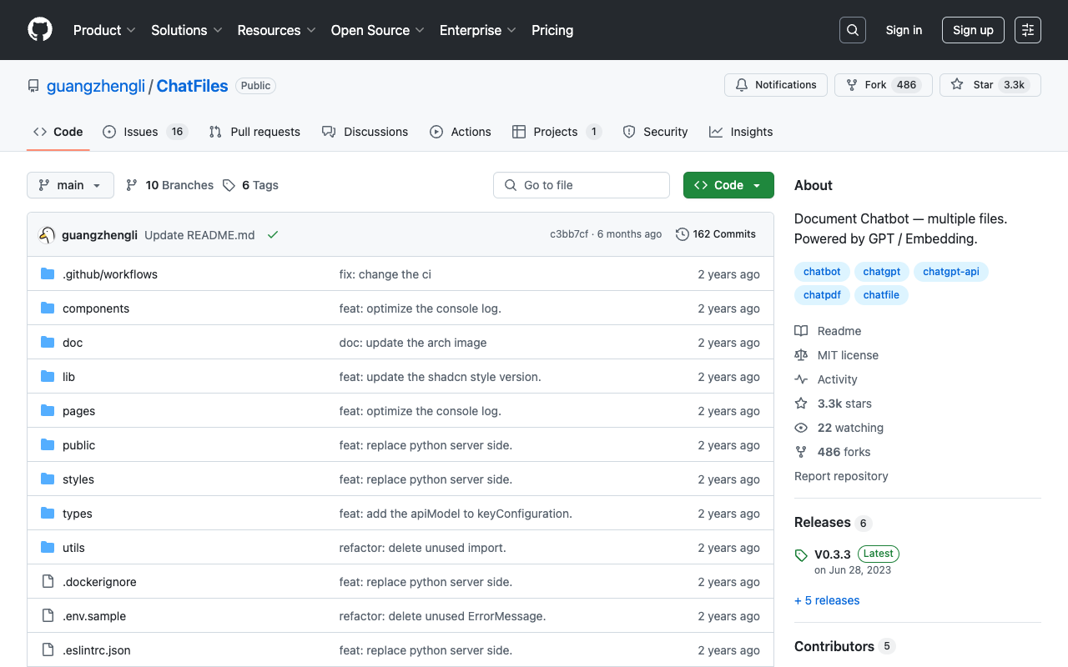Open the search magnifier in header
The width and height of the screenshot is (1068, 667).
(x=853, y=30)
